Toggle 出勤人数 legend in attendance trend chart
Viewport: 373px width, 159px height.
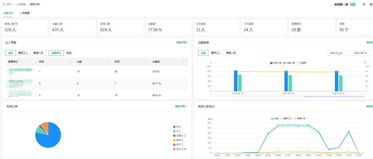point(289,63)
